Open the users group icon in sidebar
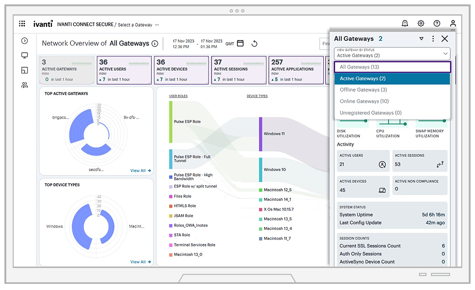The height and width of the screenshot is (290, 475). click(x=25, y=85)
